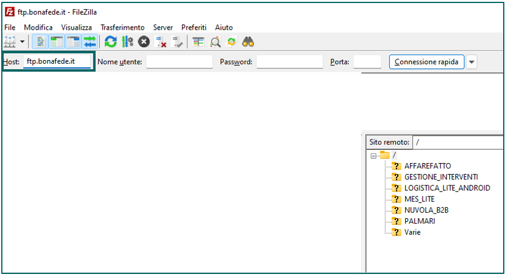Reconnect to the last used server

tap(177, 42)
